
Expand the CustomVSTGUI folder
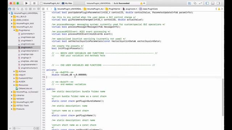(x=14, y=78)
